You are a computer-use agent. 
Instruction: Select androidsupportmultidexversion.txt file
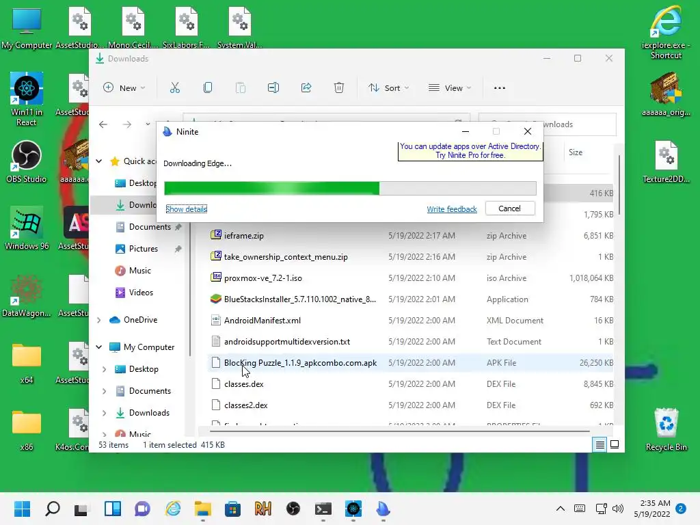click(x=410, y=342)
